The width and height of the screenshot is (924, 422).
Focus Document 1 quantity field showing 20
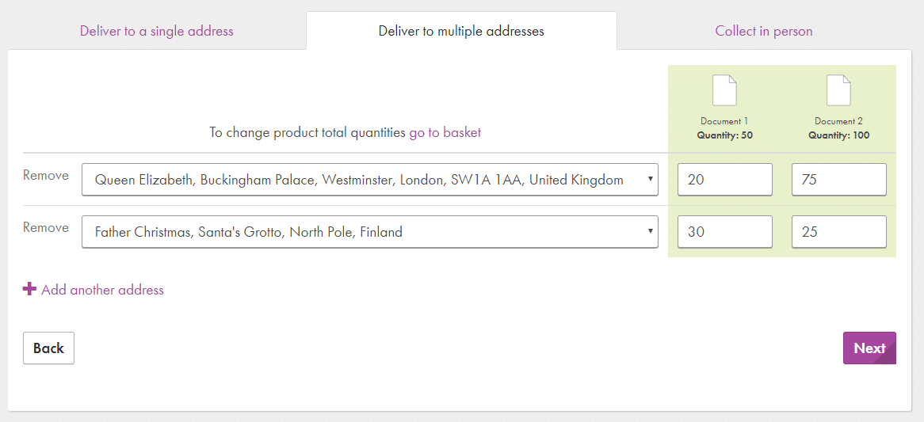coord(724,180)
